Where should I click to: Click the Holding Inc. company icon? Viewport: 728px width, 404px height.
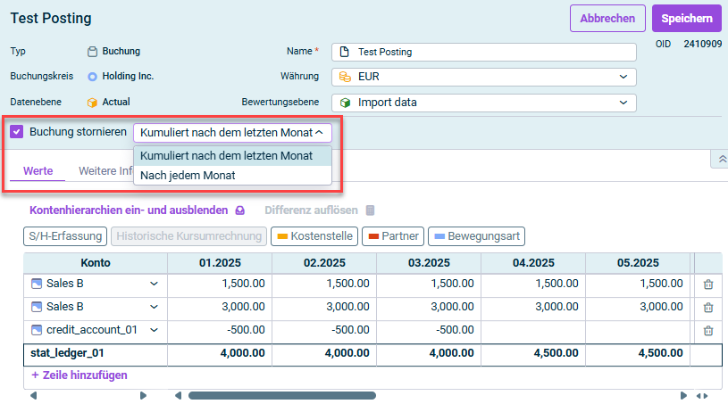point(92,77)
